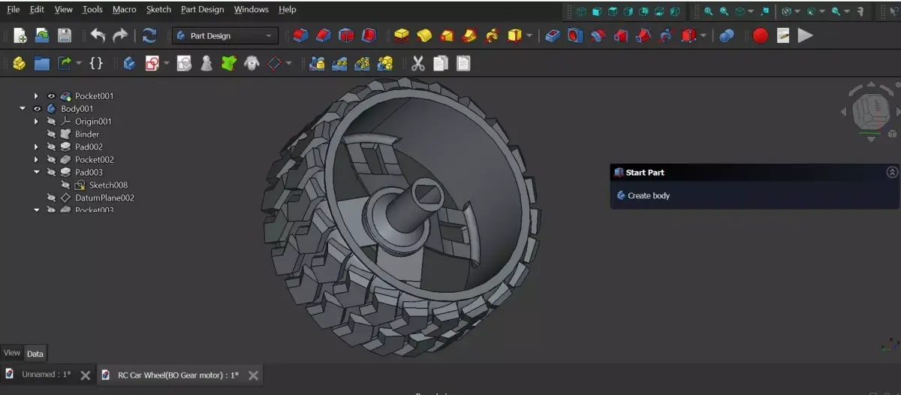Viewport: 901px width, 395px height.
Task: Open the measure tool icon
Action: 860,11
